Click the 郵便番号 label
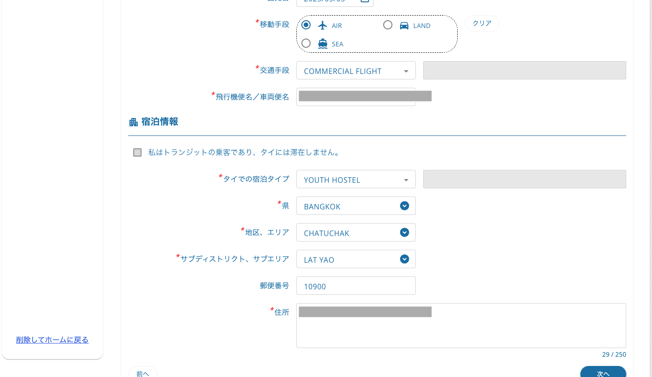 (274, 286)
